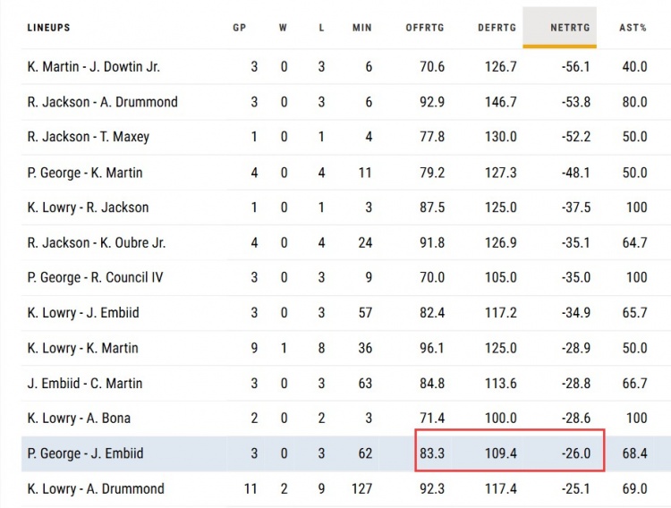
Task: Click the AST% column header
Action: pos(633,28)
